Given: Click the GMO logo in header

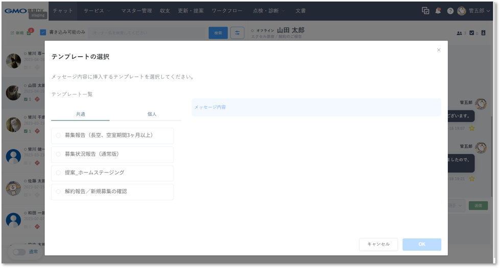Looking at the screenshot, I should pos(15,10).
